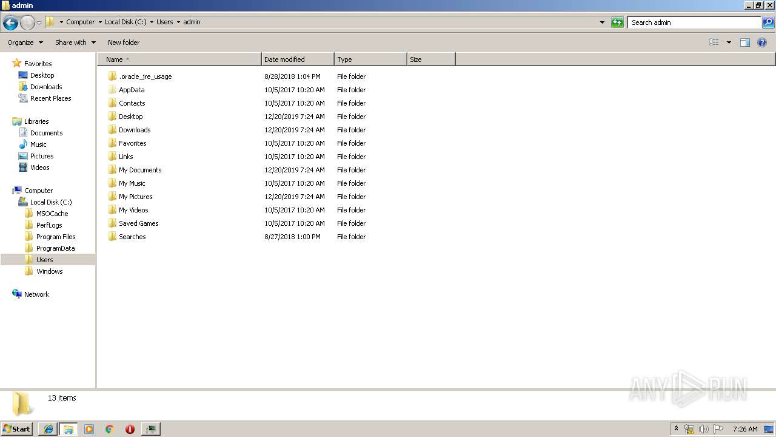Select the Contacts folder icon
This screenshot has height=437, width=776.
tap(112, 103)
